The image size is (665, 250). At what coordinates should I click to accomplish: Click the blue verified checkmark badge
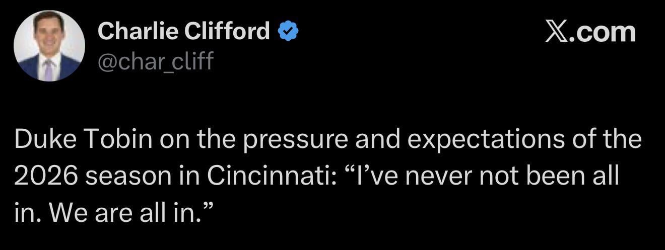tap(289, 32)
